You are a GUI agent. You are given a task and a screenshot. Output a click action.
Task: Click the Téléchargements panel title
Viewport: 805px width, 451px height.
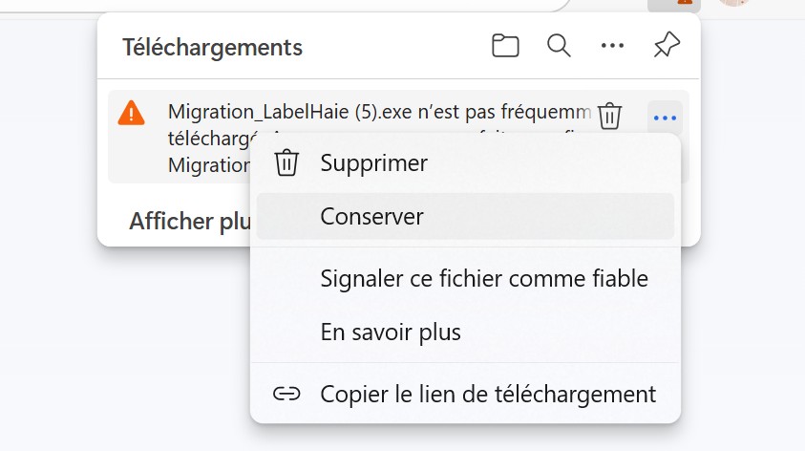pyautogui.click(x=212, y=47)
